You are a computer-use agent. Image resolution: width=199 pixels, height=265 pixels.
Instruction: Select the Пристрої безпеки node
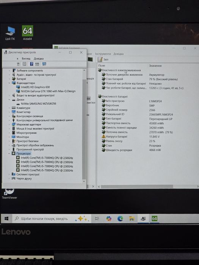tap(27, 141)
